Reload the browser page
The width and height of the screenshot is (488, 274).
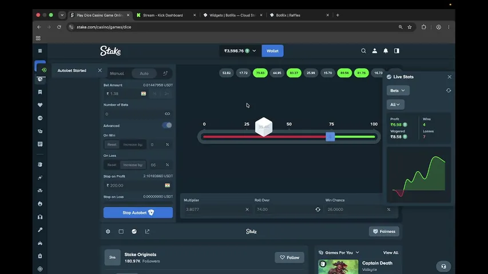pos(59,27)
